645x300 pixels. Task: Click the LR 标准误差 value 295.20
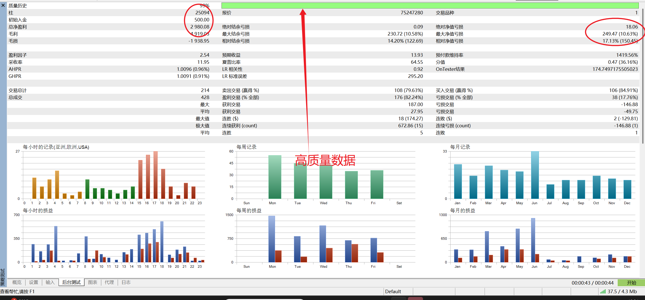coord(415,76)
